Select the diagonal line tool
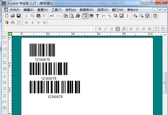This screenshot has height=115, width=168. pos(110,16)
